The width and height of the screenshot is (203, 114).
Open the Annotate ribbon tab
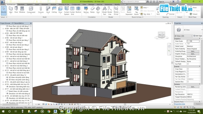pos(45,4)
